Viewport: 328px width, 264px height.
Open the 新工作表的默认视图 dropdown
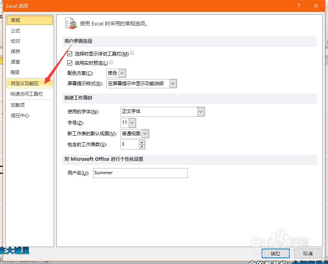(x=145, y=134)
